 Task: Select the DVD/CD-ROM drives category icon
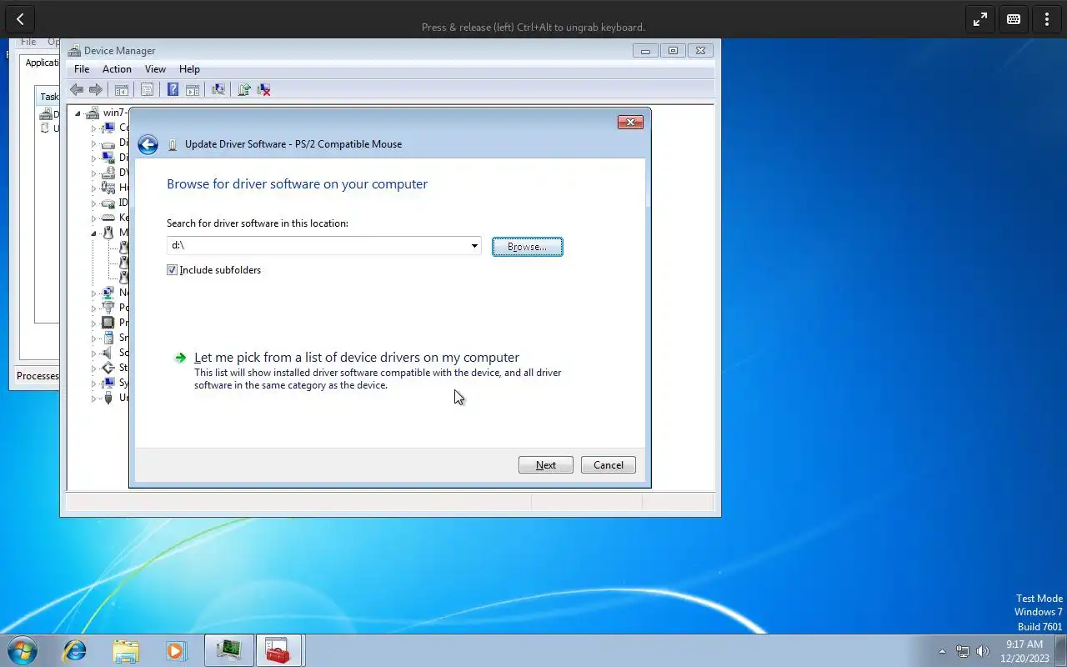coord(108,173)
